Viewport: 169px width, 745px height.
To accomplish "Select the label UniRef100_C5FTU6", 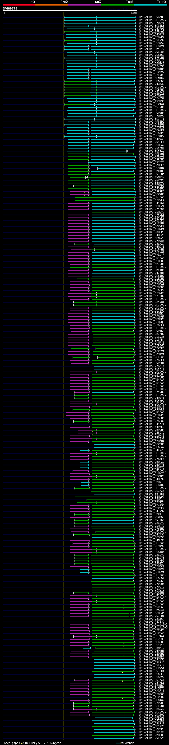I will [x=152, y=270].
